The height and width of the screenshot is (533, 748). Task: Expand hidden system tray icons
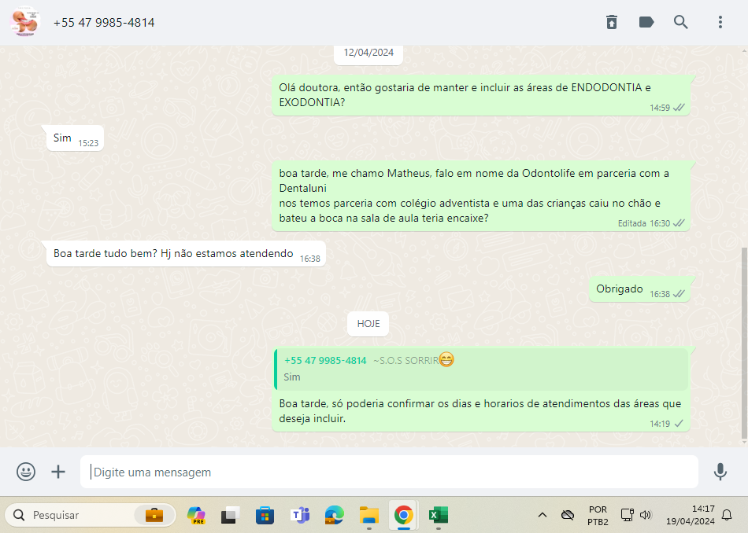coord(542,515)
